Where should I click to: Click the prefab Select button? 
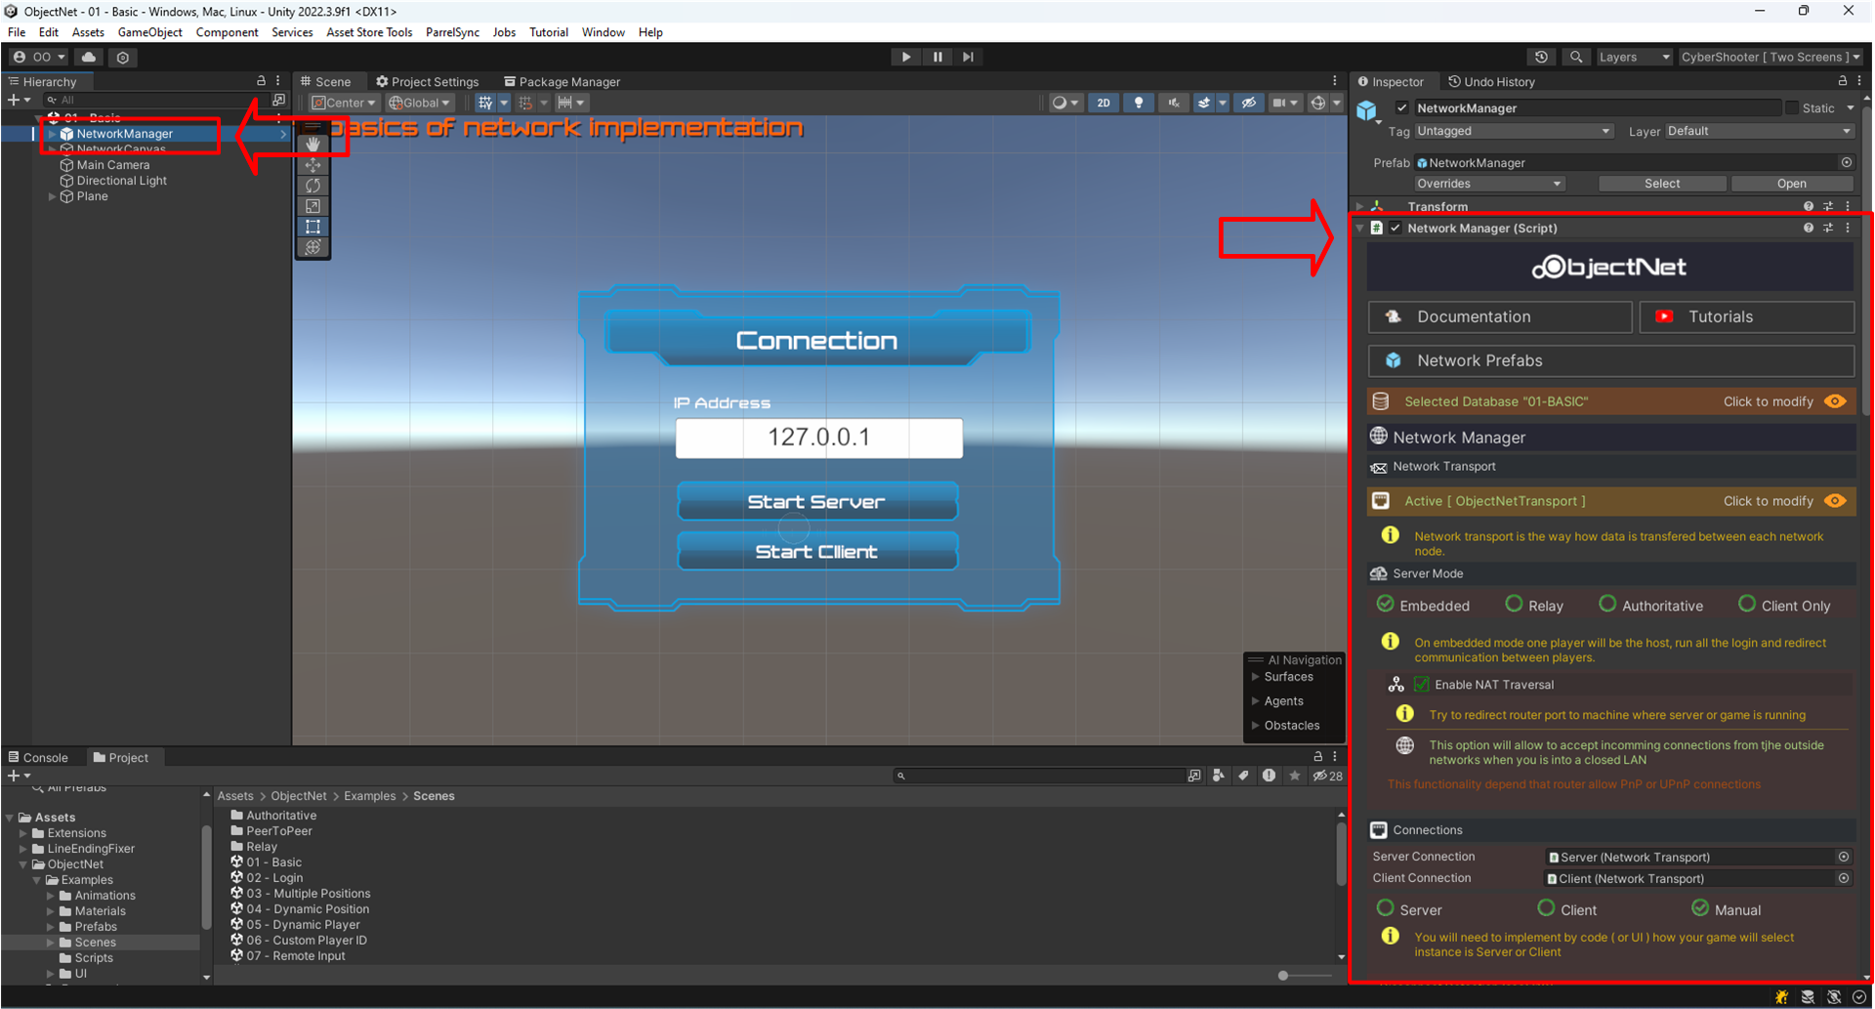[1662, 184]
